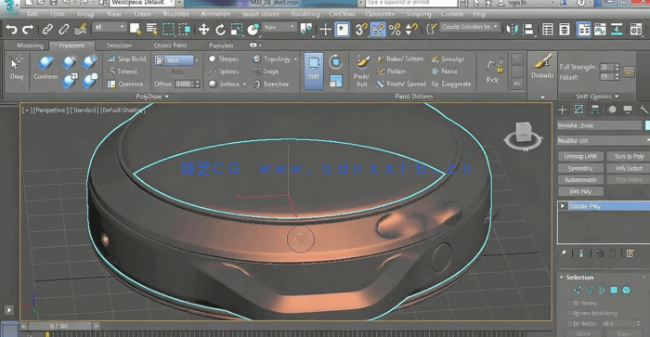
Task: Select the Drag tool in PolyDraw
Action: point(16,68)
